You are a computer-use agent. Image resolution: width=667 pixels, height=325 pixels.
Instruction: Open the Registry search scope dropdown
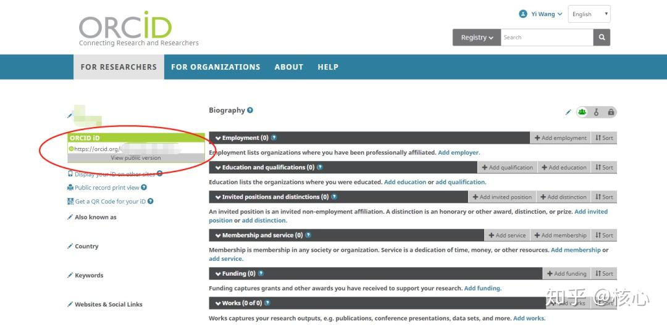[x=476, y=38]
